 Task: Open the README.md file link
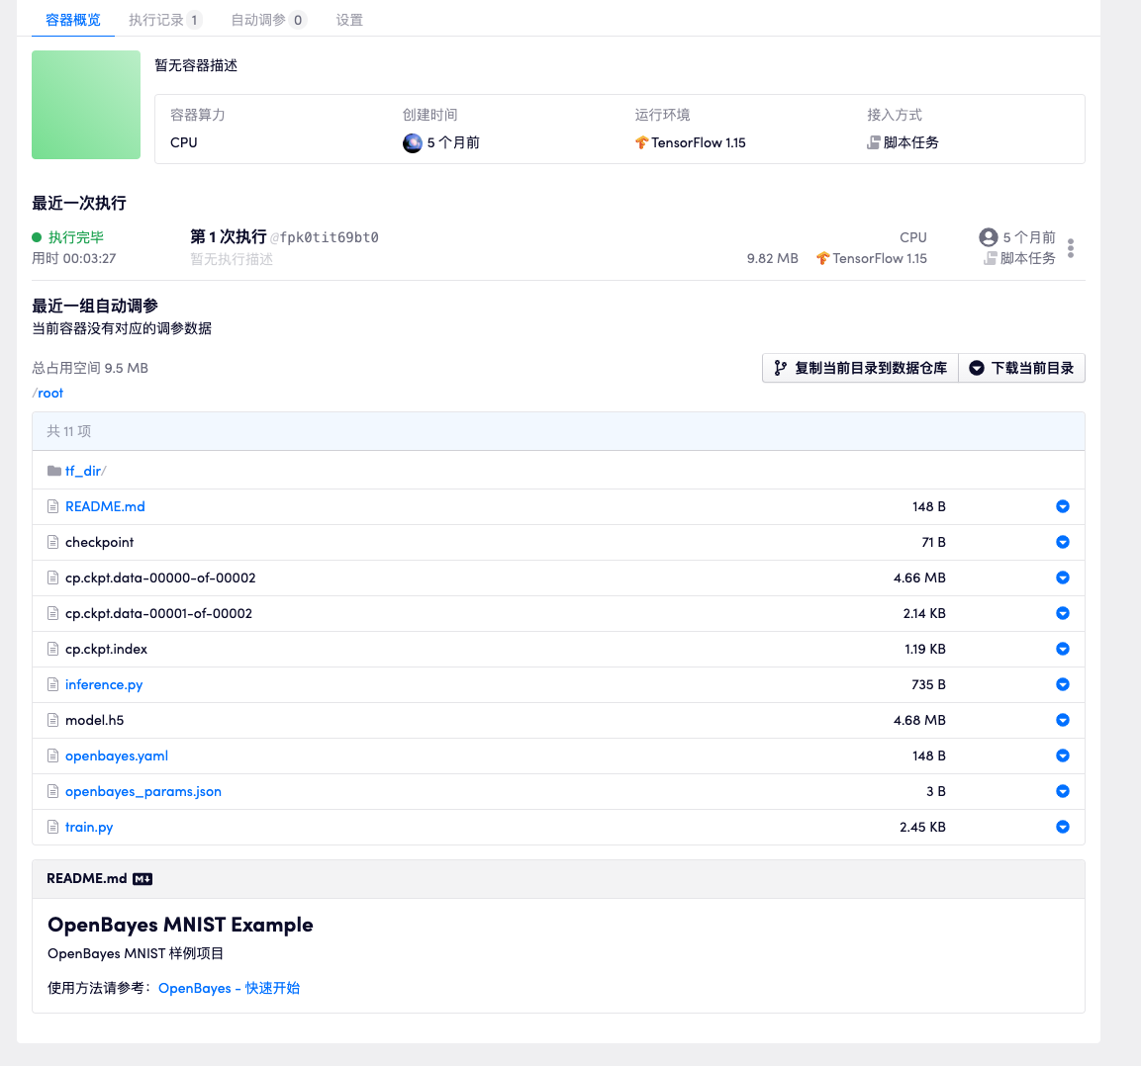(105, 506)
